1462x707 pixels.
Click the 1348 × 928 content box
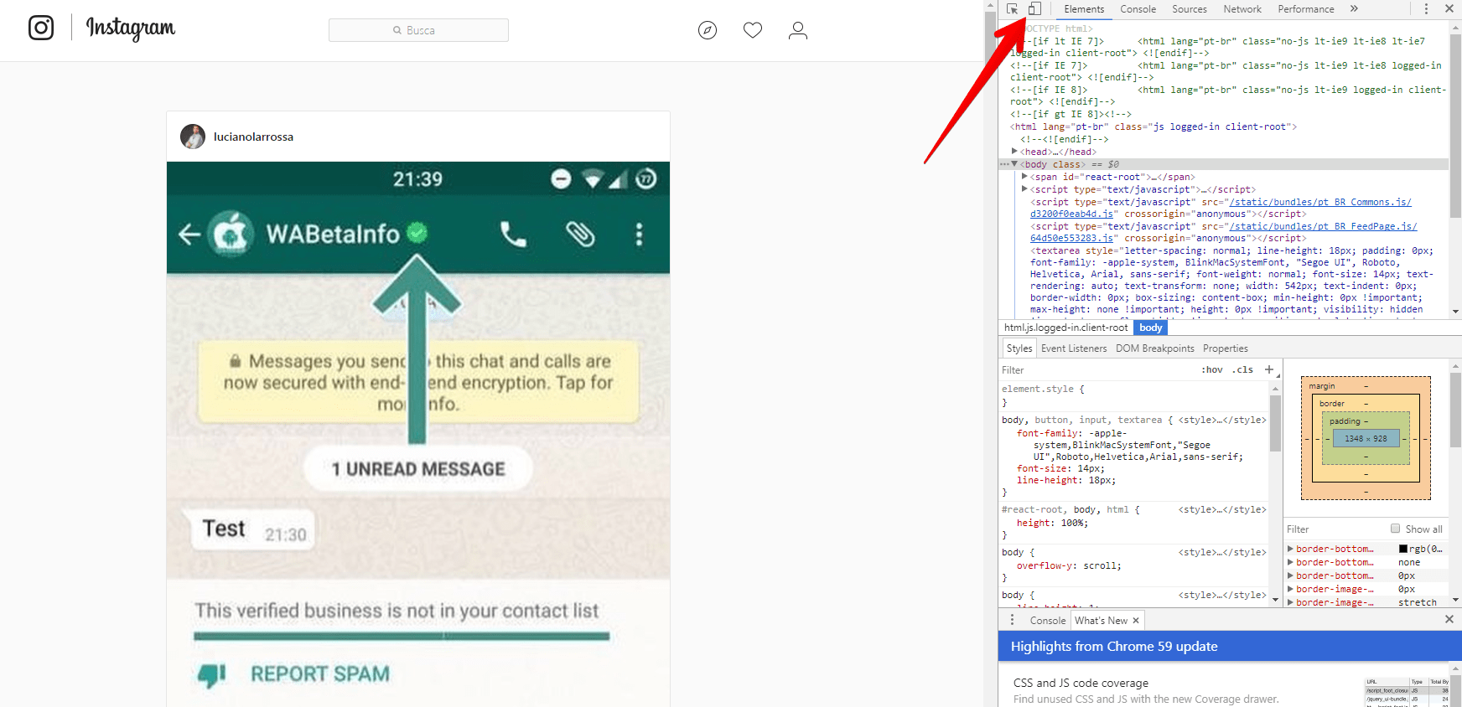tap(1366, 438)
